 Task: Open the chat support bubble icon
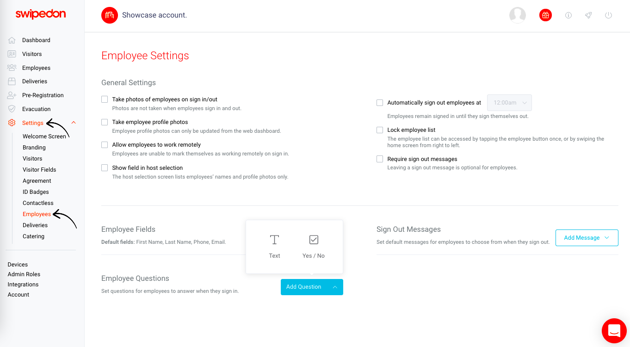coord(614,331)
